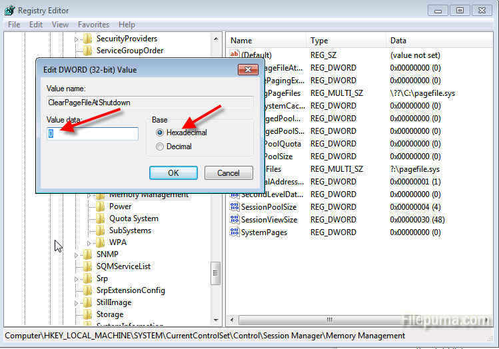Viewport: 499px width, 349px height.
Task: Click the SessionPoolSize DWORD icon
Action: point(234,207)
